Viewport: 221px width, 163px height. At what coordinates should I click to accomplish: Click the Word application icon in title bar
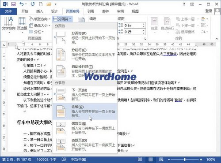tap(5, 4)
